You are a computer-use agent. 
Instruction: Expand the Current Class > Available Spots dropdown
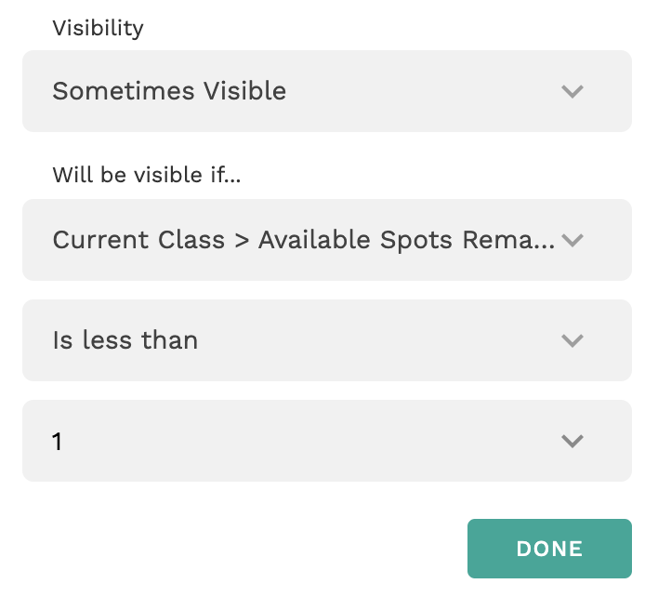pos(327,240)
